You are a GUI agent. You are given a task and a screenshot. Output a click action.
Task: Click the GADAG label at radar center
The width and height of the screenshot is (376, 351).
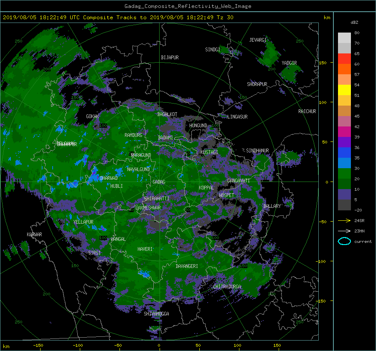pyautogui.click(x=159, y=182)
